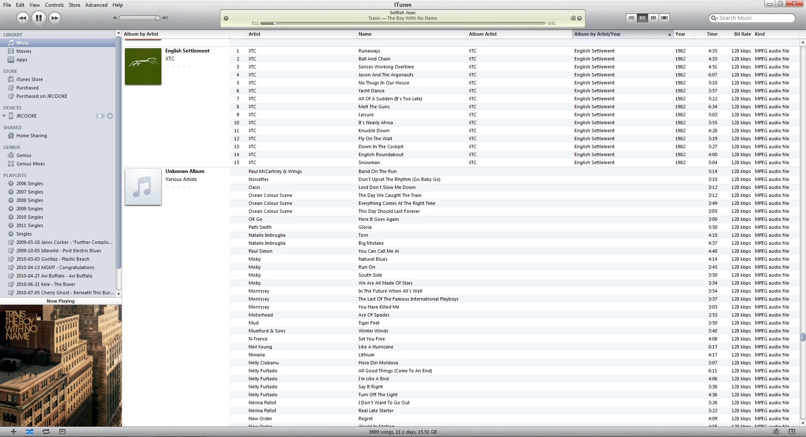Create a new playlist with plus button
The width and height of the screenshot is (806, 437).
(13, 432)
